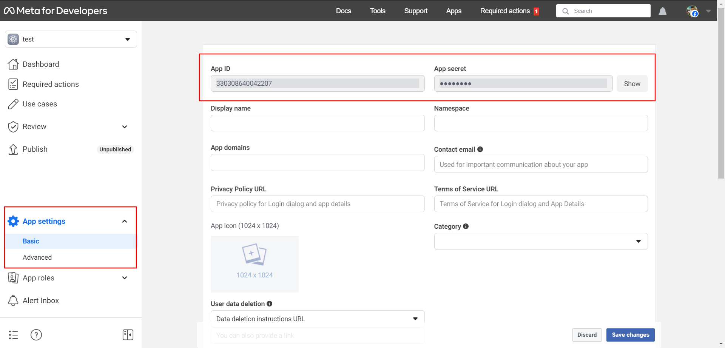
Task: Collapse the App settings section
Action: coord(125,222)
